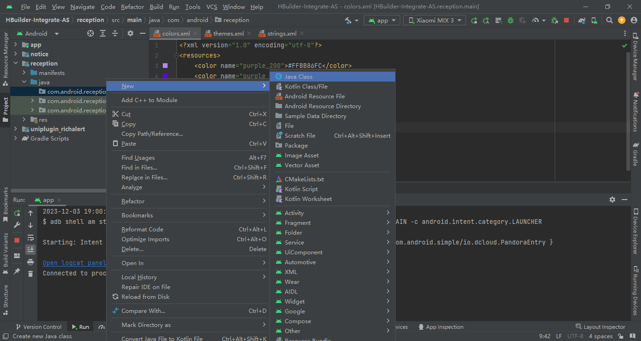Viewport: 641px width, 341px height.
Task: Click Select Opened File target icon
Action: pos(91,33)
